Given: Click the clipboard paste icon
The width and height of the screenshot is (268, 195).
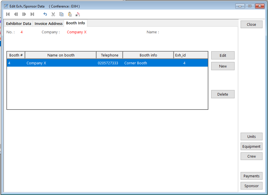Looking at the screenshot, I should tap(70, 14).
